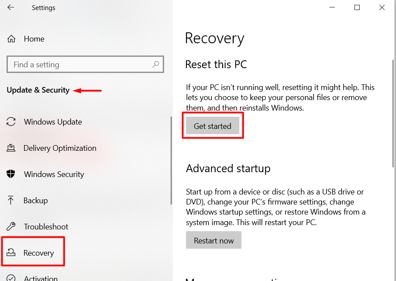Viewport: 396px width, 281px height.
Task: Click the Activation checkmark icon
Action: (11, 278)
